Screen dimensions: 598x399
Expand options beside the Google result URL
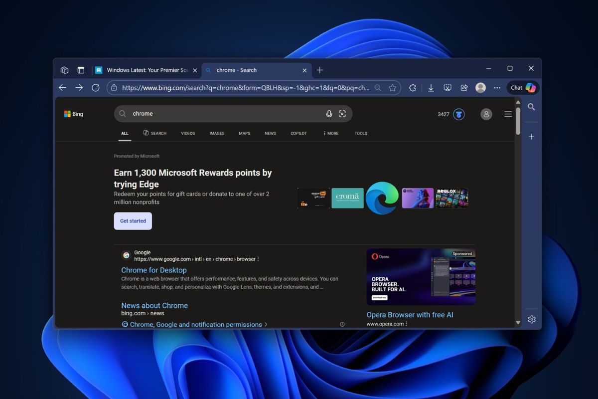258,259
